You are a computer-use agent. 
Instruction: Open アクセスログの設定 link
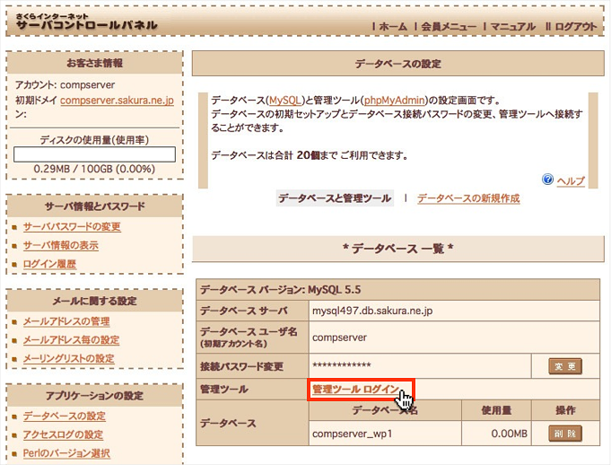tap(63, 434)
